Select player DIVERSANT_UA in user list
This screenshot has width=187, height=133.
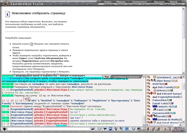167,78
